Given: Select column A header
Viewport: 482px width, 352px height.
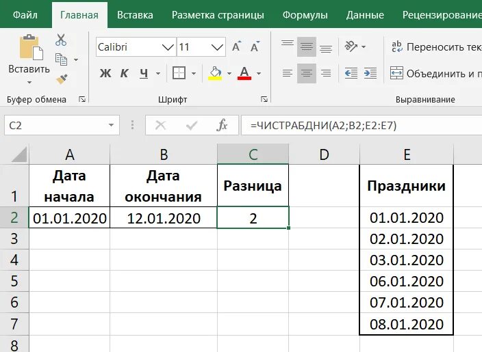Looking at the screenshot, I should pyautogui.click(x=69, y=154).
